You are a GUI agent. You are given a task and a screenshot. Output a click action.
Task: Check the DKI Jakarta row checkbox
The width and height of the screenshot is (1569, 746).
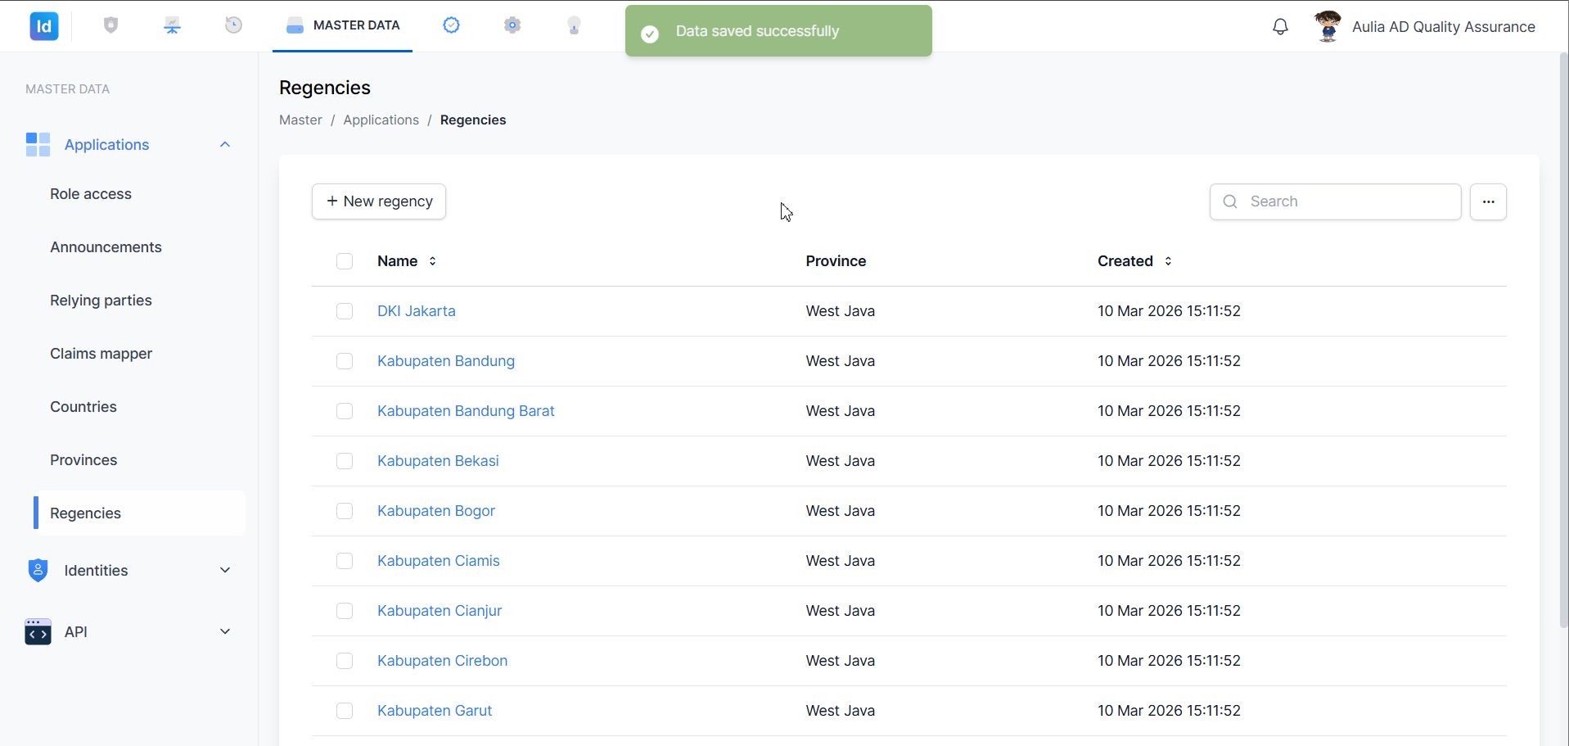[345, 311]
